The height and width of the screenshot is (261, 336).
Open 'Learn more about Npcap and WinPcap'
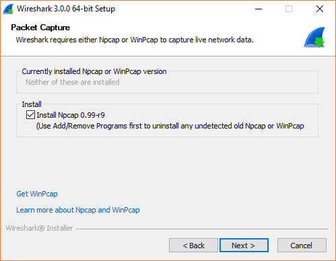click(x=78, y=210)
